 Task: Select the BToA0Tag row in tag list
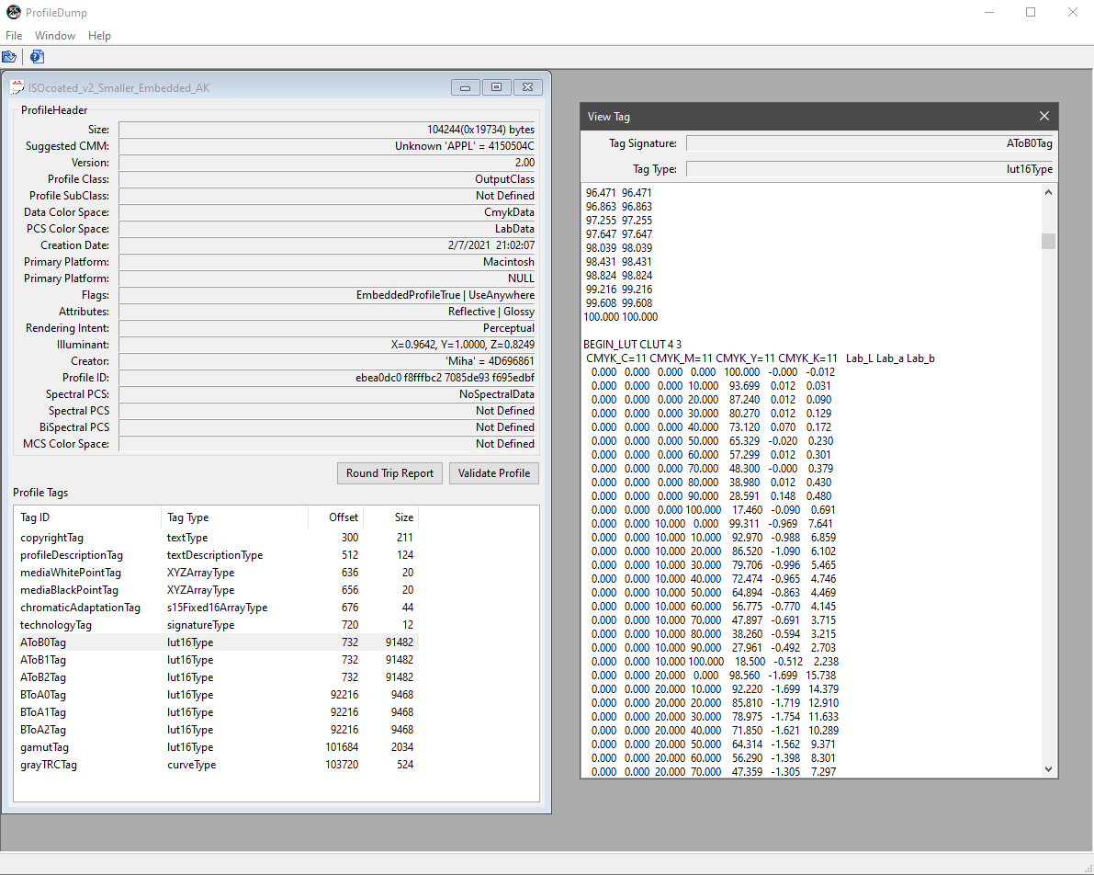point(43,695)
